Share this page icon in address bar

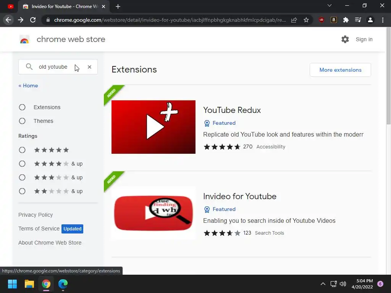click(294, 20)
